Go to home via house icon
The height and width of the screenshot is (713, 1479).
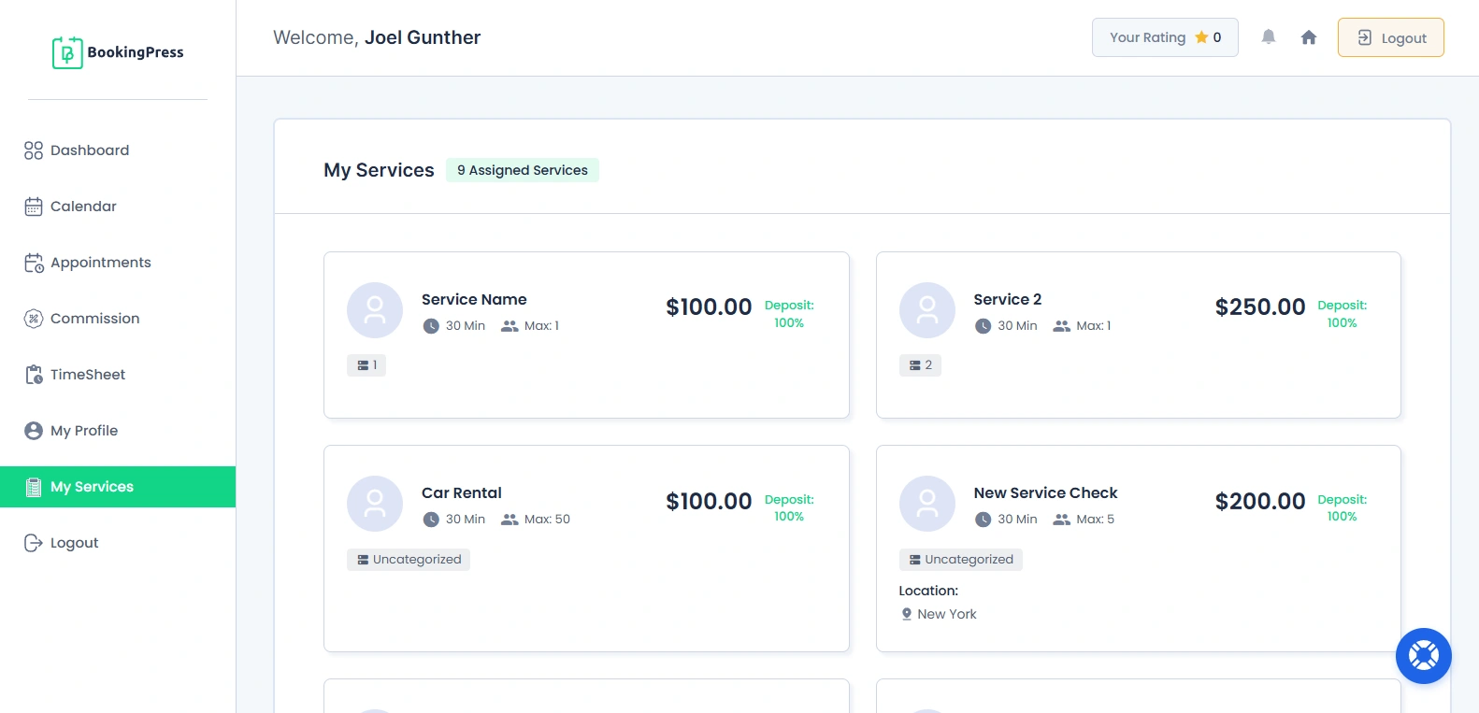[x=1309, y=37]
